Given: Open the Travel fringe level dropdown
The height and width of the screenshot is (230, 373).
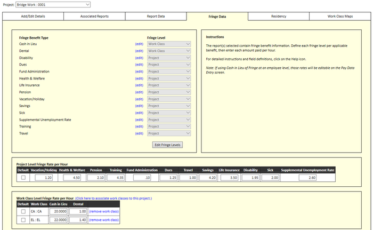Looking at the screenshot, I should click(x=169, y=133).
